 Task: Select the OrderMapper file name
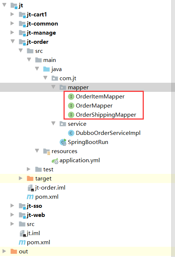[94, 106]
